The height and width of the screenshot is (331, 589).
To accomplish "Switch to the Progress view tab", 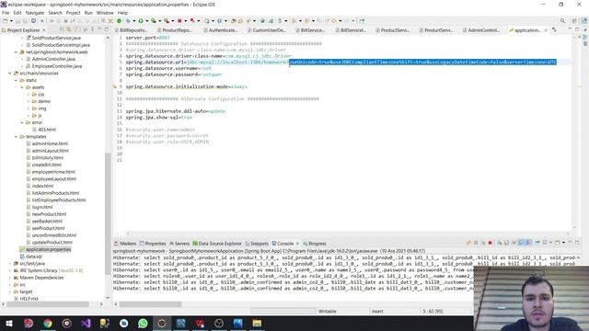I will tap(315, 244).
